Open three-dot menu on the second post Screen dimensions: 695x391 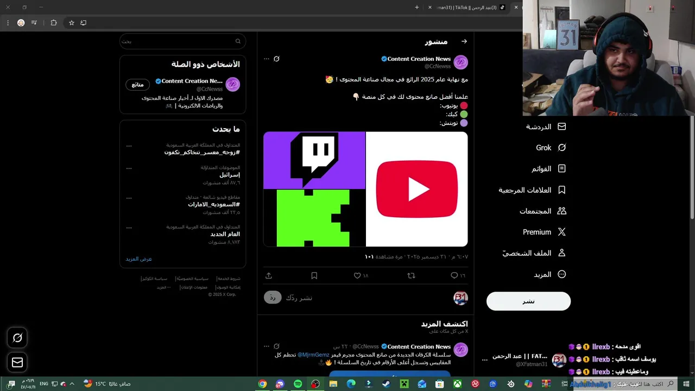(266, 346)
